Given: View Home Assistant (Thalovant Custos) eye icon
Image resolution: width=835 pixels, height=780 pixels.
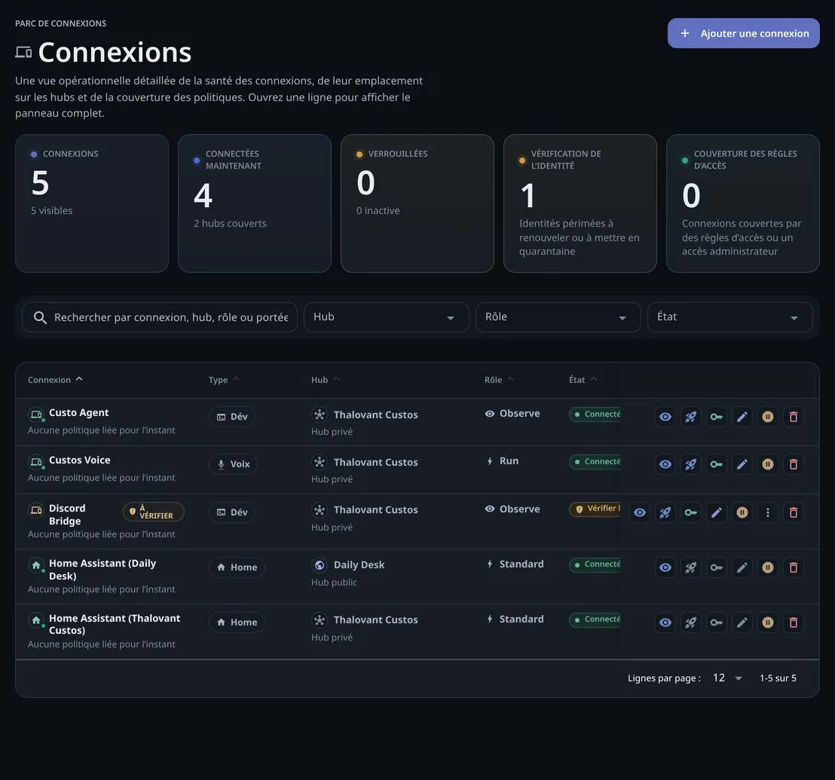Looking at the screenshot, I should coord(665,622).
